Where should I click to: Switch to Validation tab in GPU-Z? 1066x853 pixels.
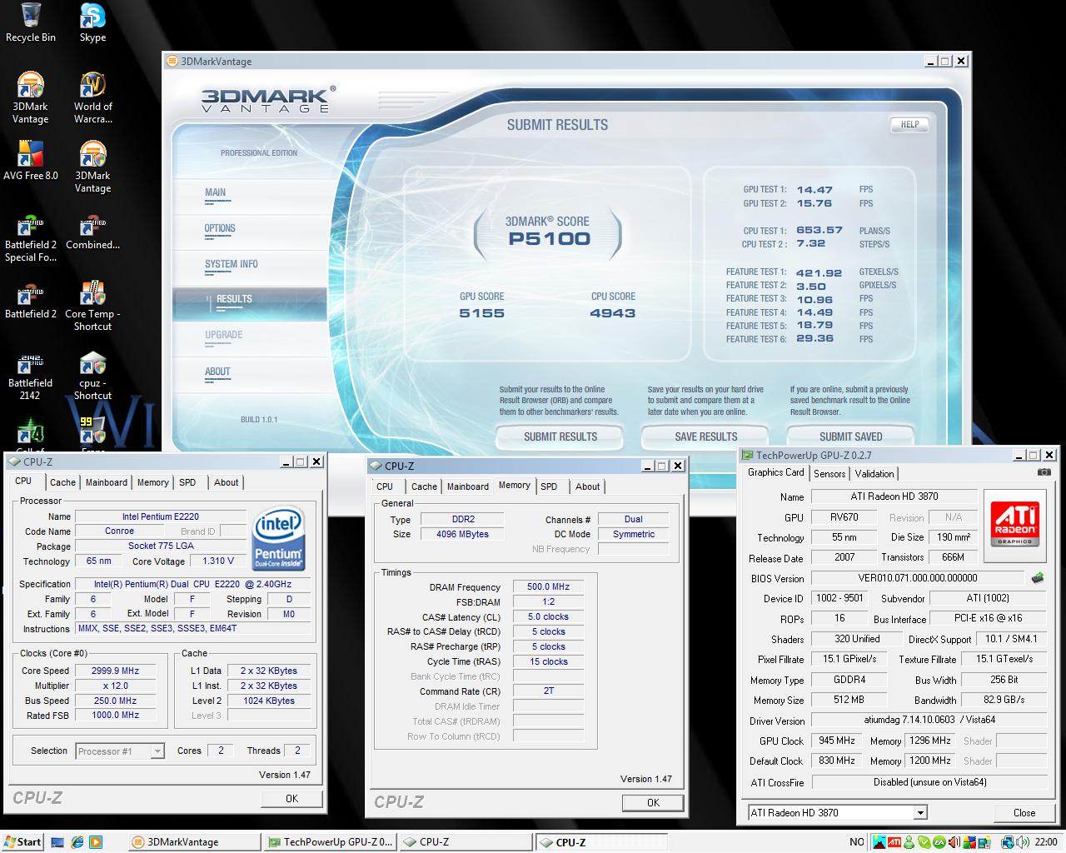point(874,473)
